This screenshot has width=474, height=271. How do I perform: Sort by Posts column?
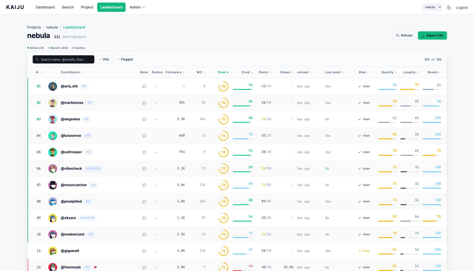[265, 72]
